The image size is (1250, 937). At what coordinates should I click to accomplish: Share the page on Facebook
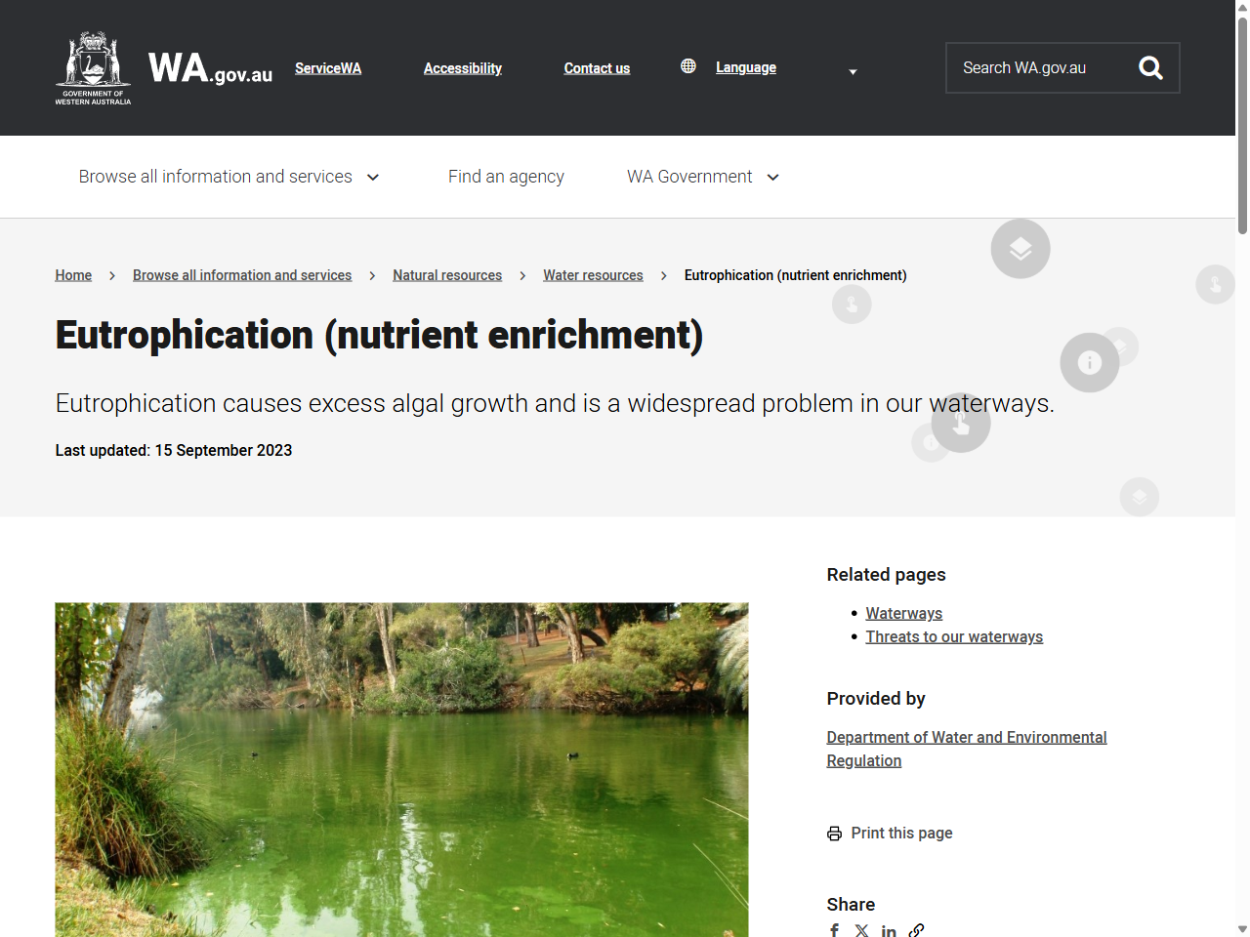[834, 930]
